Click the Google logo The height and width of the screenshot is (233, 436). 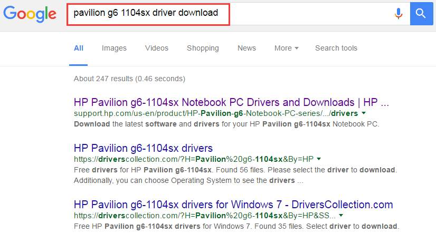[x=30, y=14]
